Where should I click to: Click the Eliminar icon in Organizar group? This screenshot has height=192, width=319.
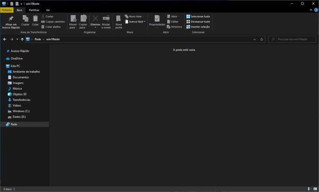(x=95, y=19)
